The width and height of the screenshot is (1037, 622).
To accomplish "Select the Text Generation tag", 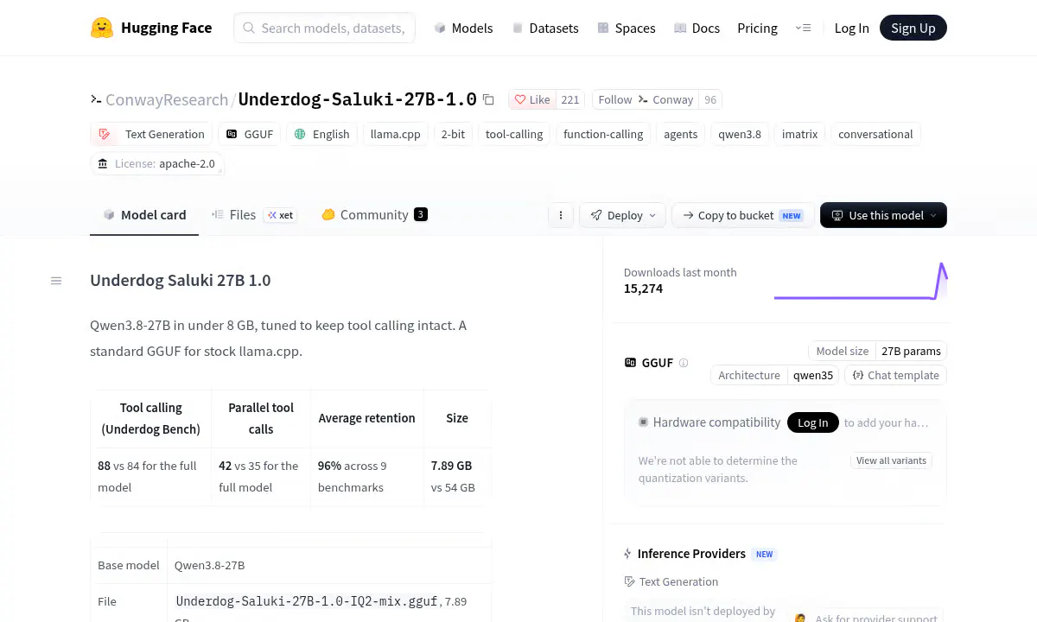I will (151, 134).
